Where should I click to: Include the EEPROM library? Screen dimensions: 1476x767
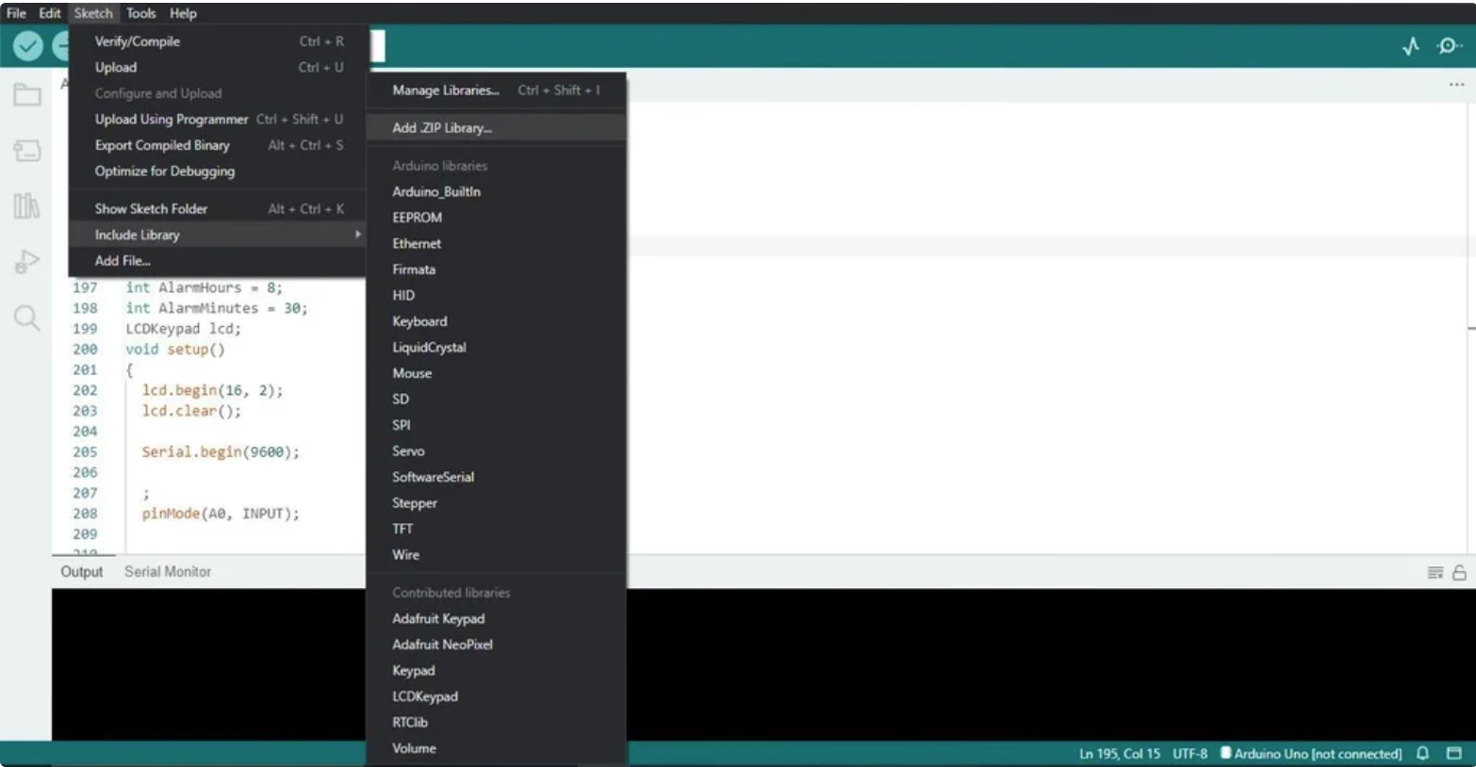point(496,218)
